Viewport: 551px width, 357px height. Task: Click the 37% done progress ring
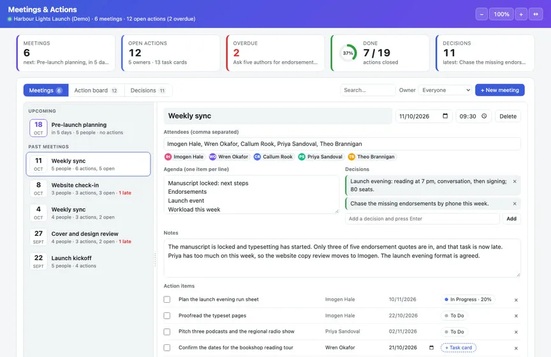[348, 53]
